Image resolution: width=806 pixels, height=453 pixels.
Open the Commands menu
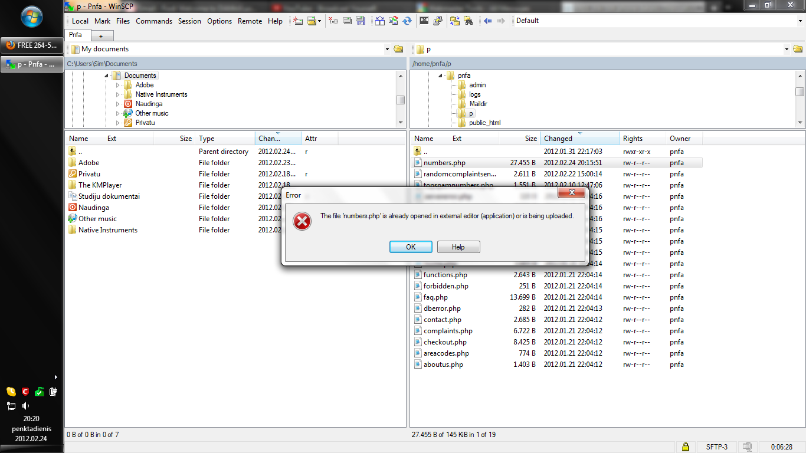coord(154,21)
